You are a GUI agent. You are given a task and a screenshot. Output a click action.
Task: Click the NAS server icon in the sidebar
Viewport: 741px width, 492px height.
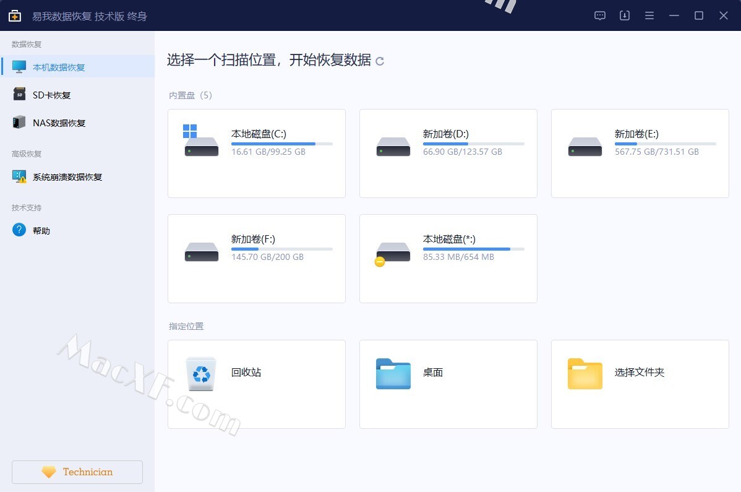tap(19, 122)
